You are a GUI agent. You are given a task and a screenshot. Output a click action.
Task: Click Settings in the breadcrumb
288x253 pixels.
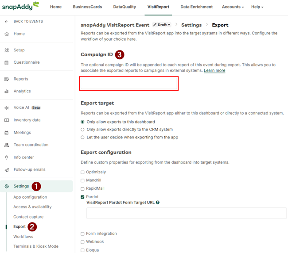pos(191,25)
